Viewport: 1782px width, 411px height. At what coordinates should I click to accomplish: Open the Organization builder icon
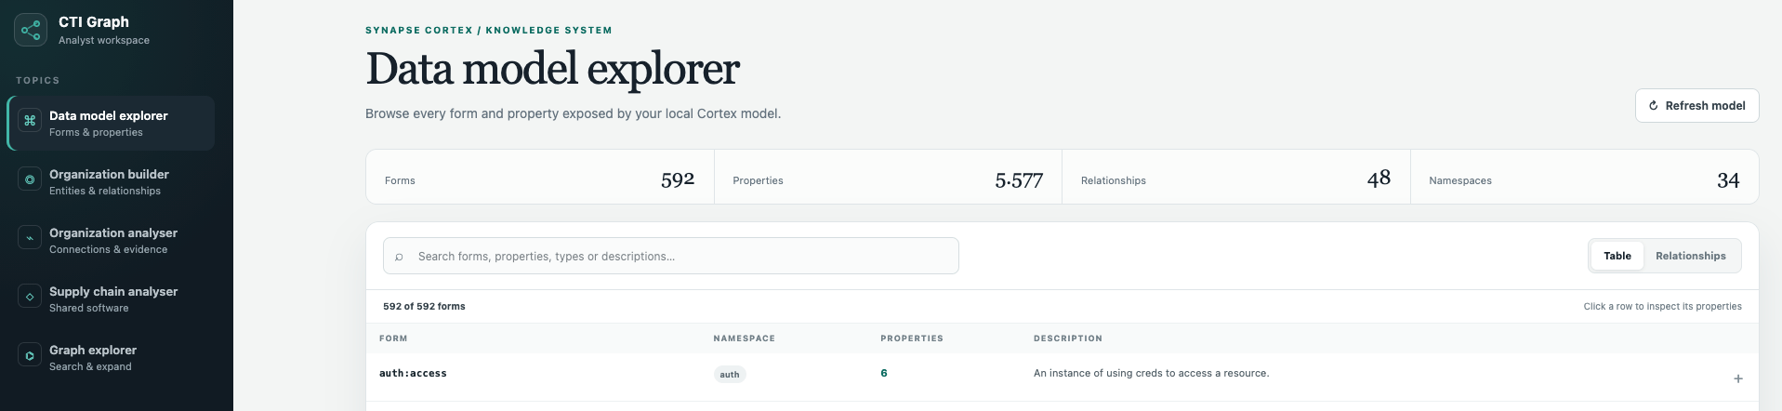pyautogui.click(x=30, y=179)
